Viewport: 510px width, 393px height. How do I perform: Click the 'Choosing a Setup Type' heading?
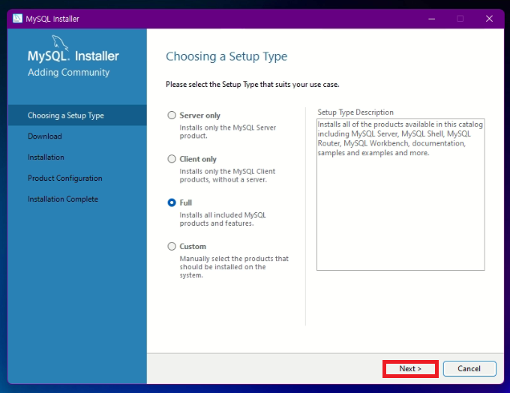226,56
